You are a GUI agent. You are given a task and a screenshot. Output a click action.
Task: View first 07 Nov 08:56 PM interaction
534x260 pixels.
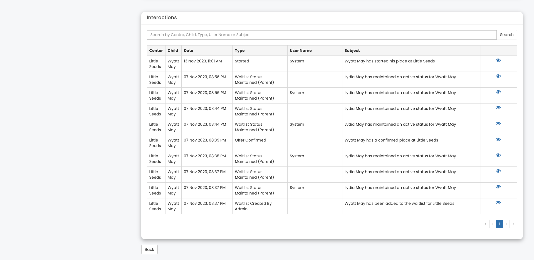coord(498,76)
